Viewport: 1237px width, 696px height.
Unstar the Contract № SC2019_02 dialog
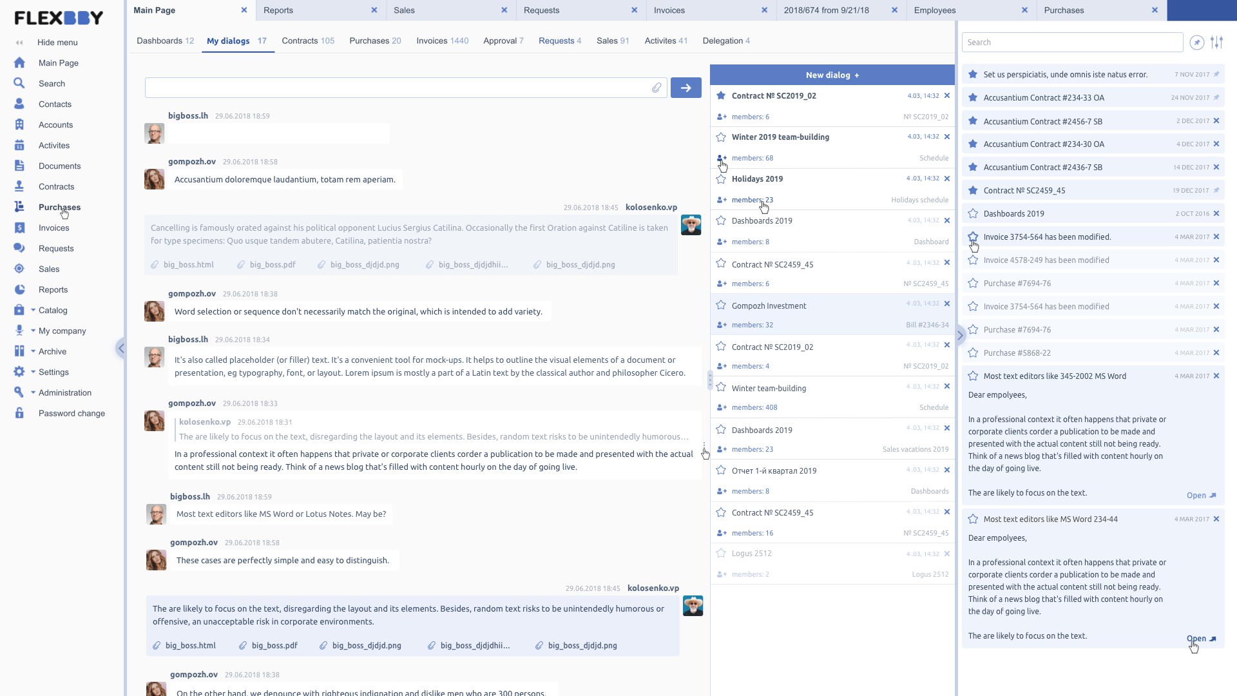721,95
